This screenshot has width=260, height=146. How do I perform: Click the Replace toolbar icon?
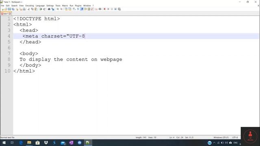coord(53,9)
